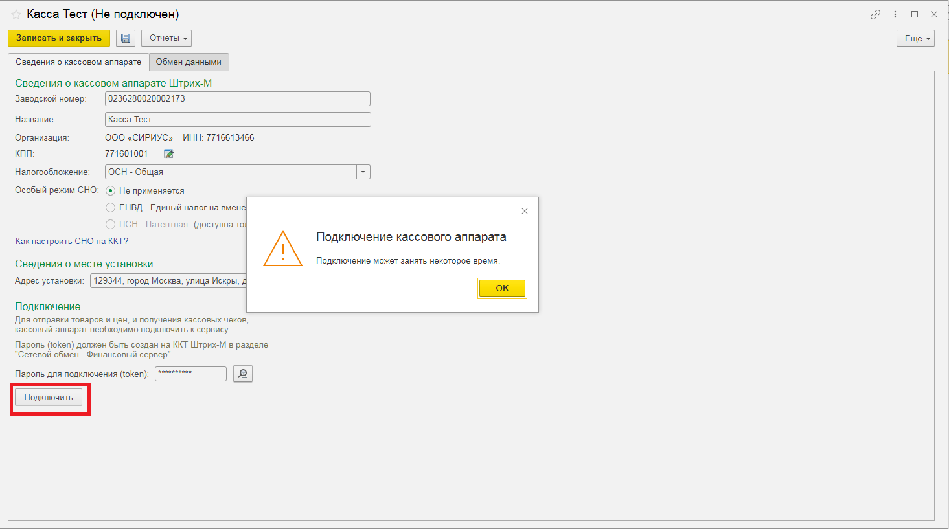Select the ЕНВД radio button
The height and width of the screenshot is (529, 949).
(110, 207)
